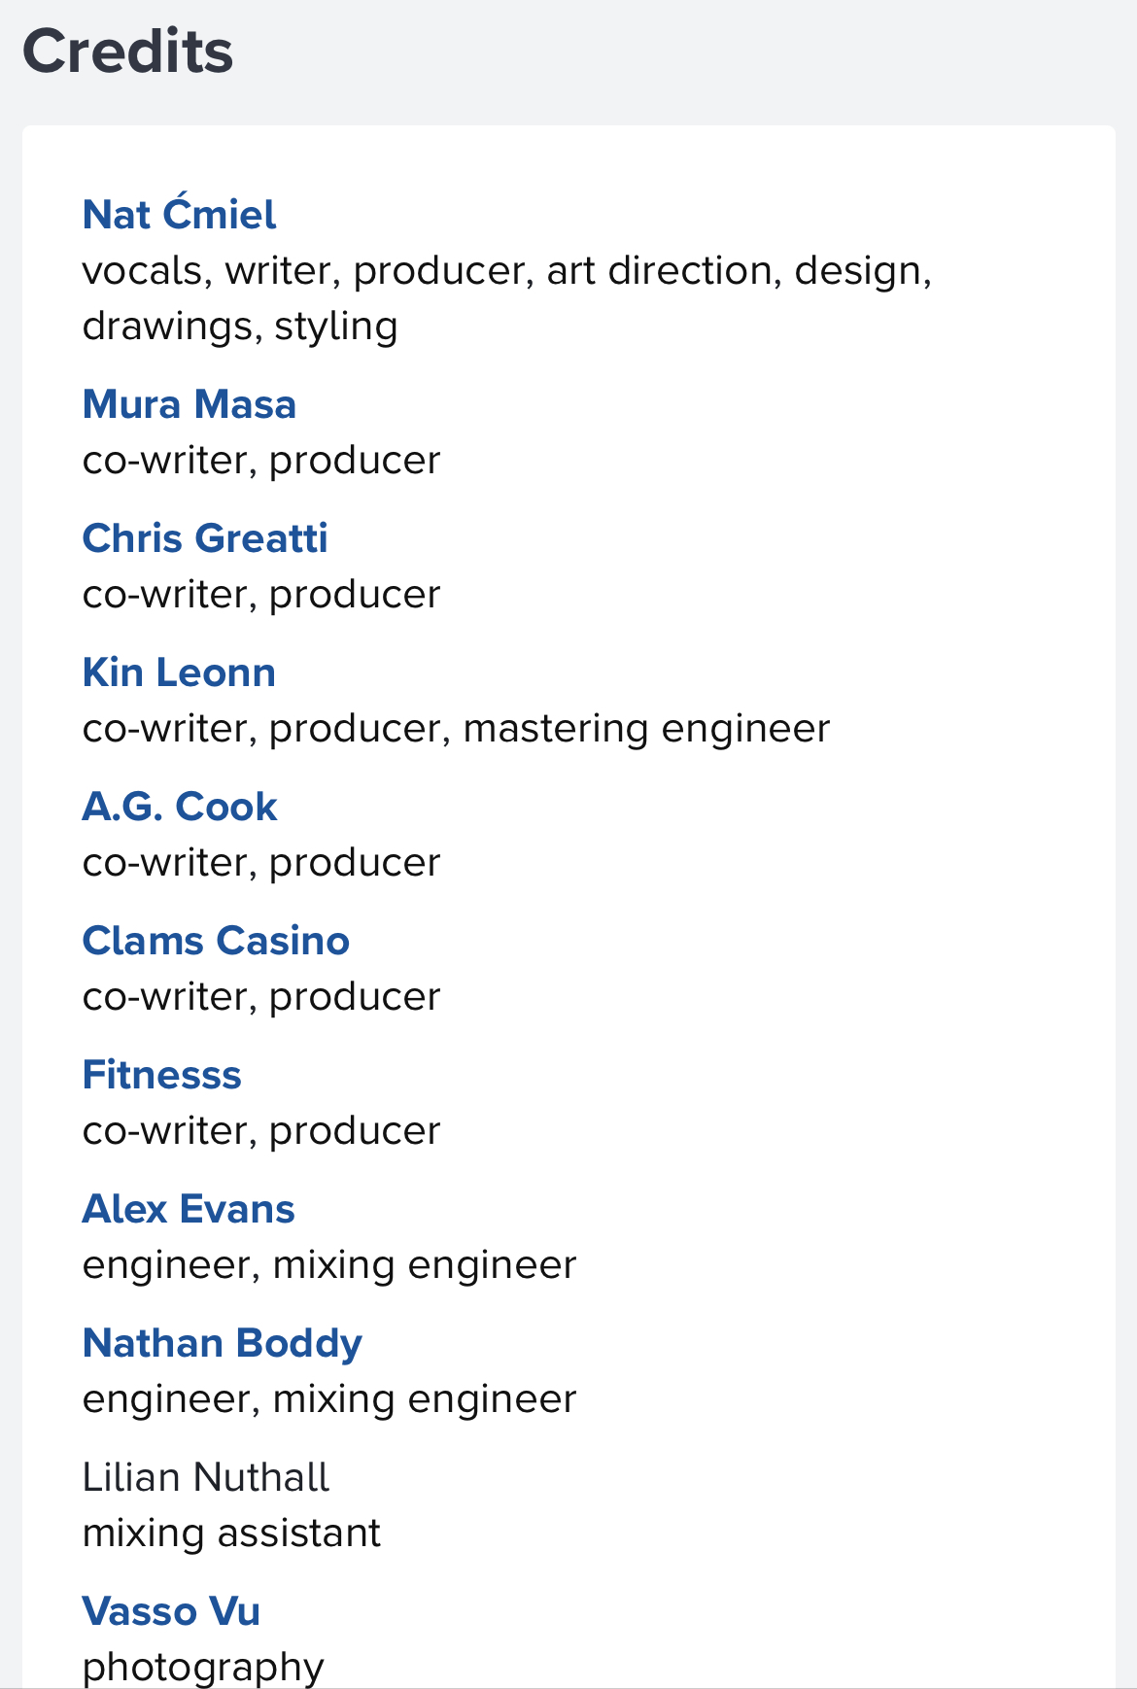Select the A.G. Cook link

tap(180, 807)
